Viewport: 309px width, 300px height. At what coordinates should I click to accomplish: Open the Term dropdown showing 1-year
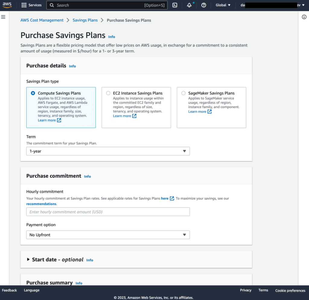tap(108, 151)
